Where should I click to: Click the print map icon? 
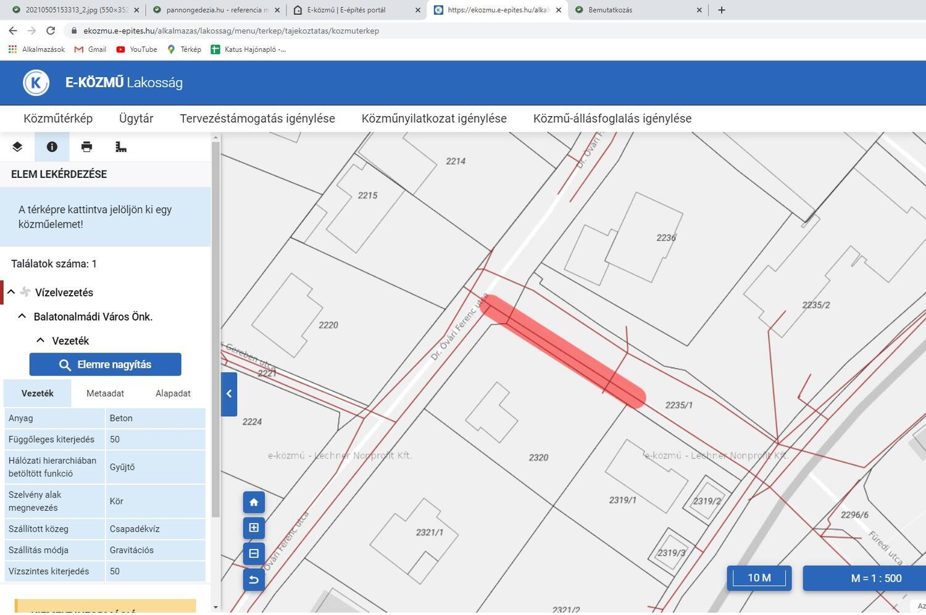(x=86, y=147)
